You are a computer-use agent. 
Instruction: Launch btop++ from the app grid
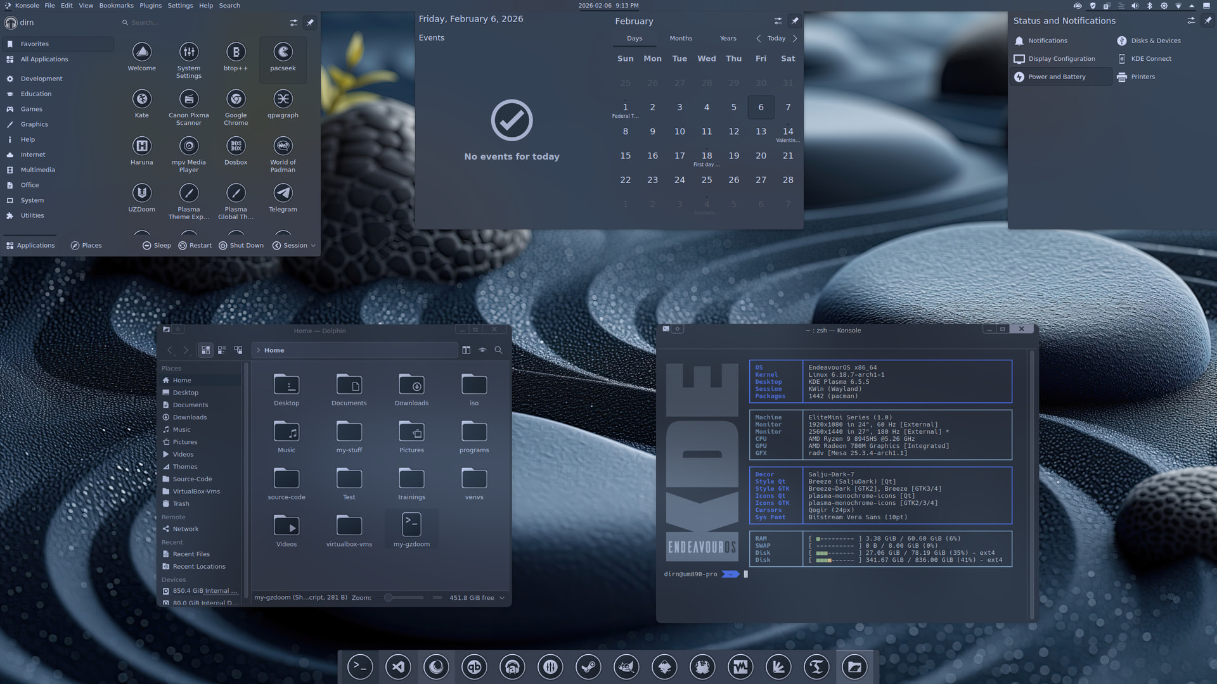coord(236,53)
